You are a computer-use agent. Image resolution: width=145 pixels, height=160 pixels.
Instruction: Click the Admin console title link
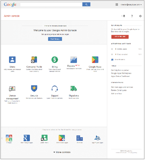pyautogui.click(x=12, y=16)
